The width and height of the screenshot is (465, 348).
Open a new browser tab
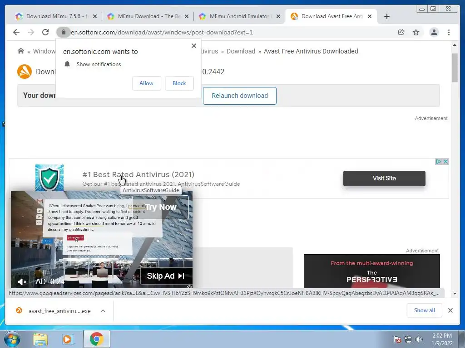coord(387,16)
